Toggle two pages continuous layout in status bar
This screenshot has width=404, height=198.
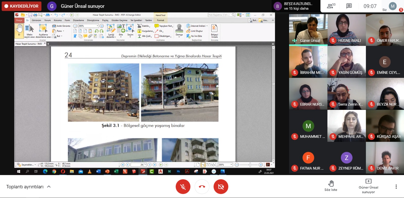(x=213, y=165)
